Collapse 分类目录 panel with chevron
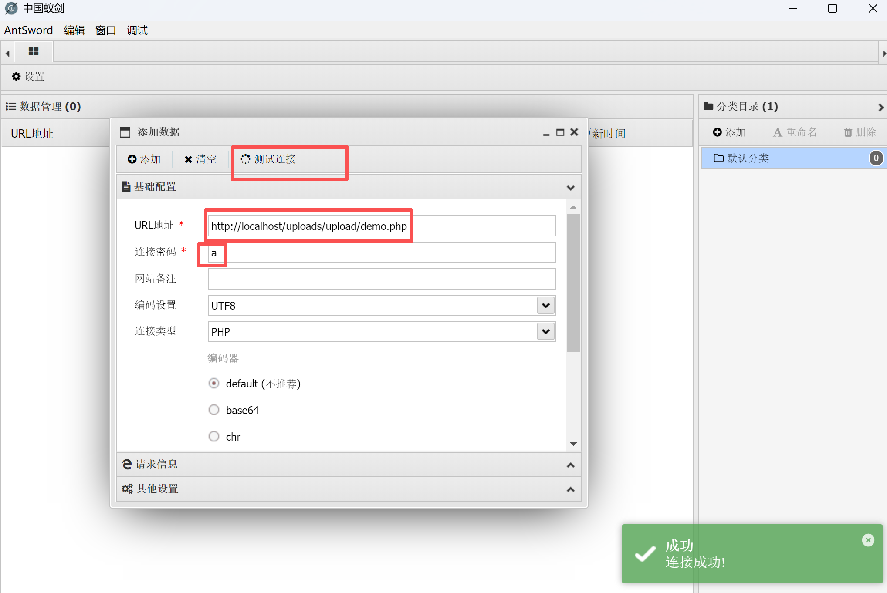The width and height of the screenshot is (887, 593). click(x=881, y=107)
